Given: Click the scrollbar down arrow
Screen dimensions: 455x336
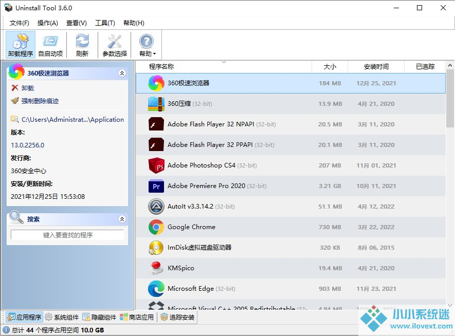Looking at the screenshot, I should pos(450,305).
